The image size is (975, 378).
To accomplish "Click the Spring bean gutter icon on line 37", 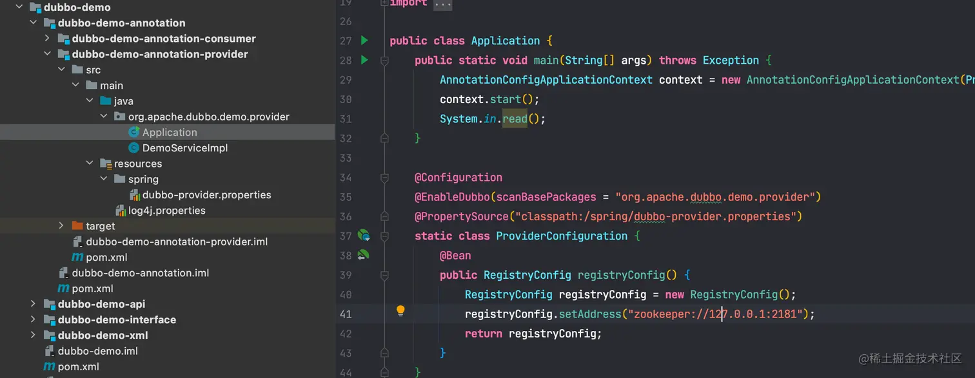I will coord(364,236).
